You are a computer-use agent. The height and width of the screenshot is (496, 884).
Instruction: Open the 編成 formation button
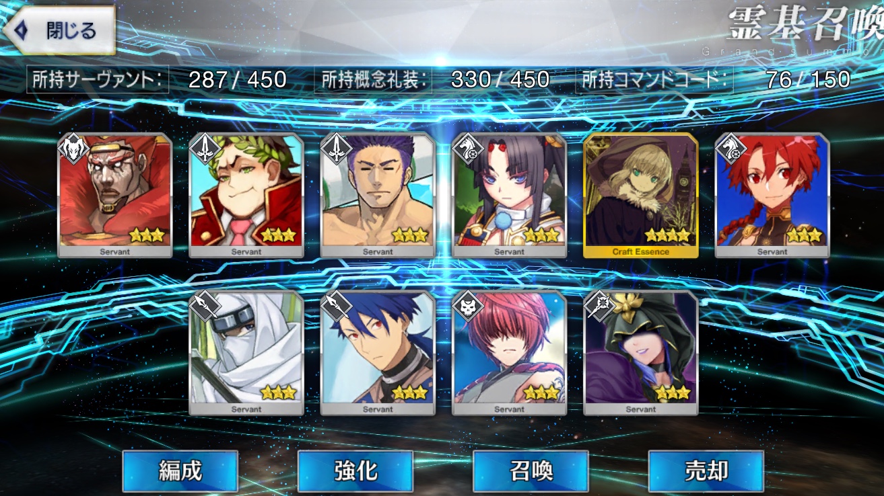click(180, 471)
